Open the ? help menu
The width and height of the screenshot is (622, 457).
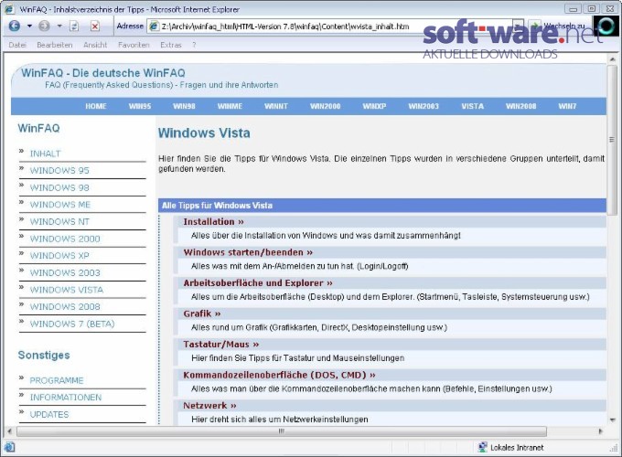pos(194,45)
